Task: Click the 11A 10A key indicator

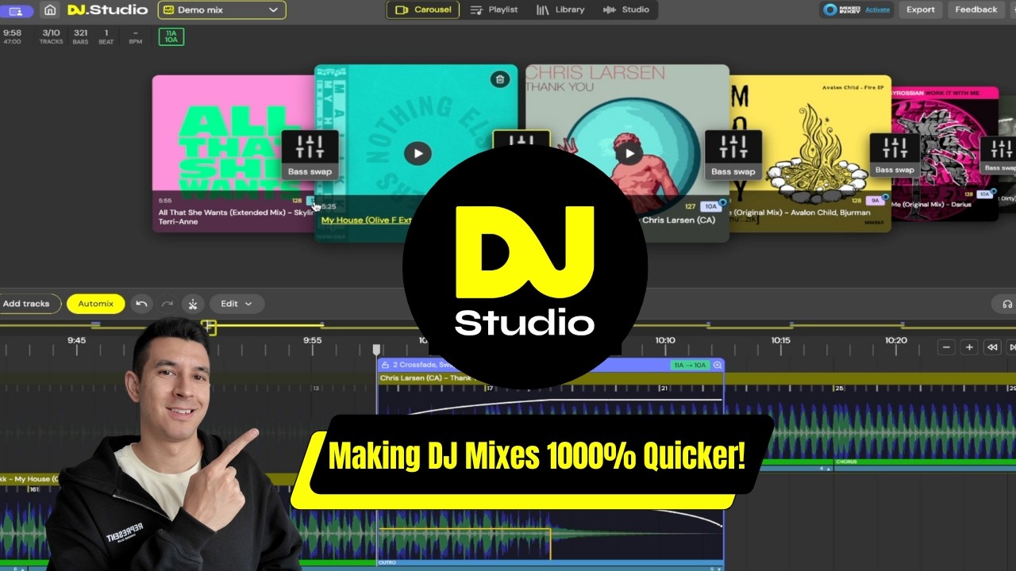Action: [x=171, y=36]
